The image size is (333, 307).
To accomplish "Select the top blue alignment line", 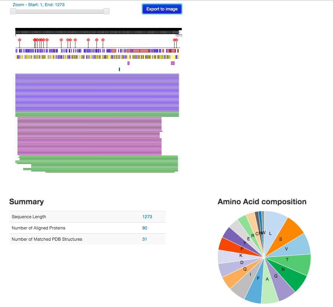I will click(x=97, y=74).
